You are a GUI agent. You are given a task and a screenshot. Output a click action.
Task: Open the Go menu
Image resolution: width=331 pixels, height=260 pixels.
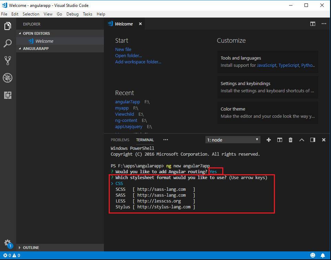point(59,14)
